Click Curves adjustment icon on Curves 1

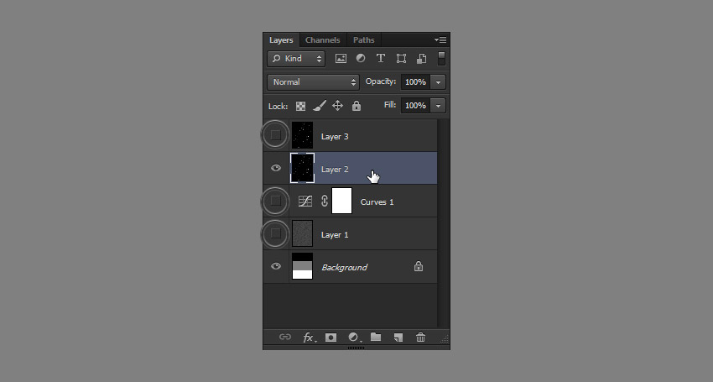pos(305,201)
